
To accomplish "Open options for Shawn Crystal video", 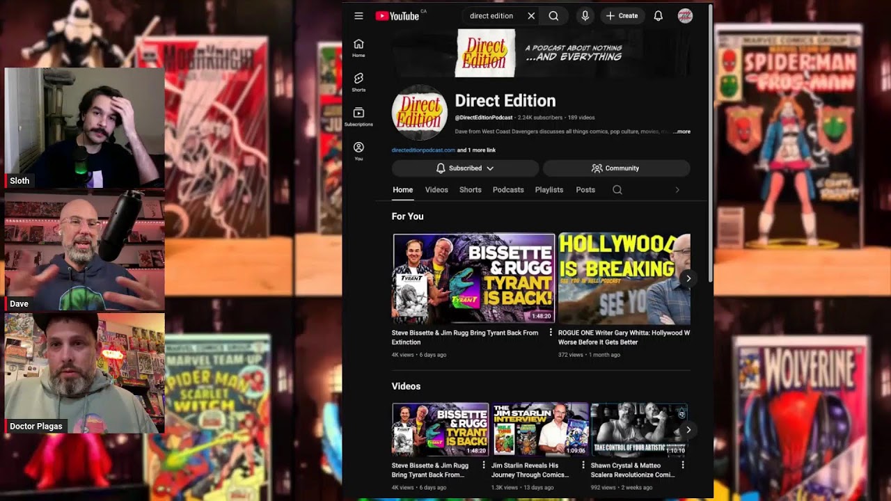I will (x=683, y=466).
